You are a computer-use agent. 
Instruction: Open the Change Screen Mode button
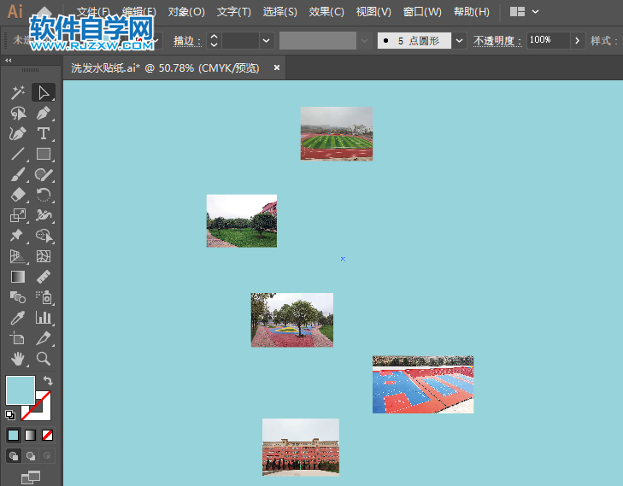tap(31, 477)
